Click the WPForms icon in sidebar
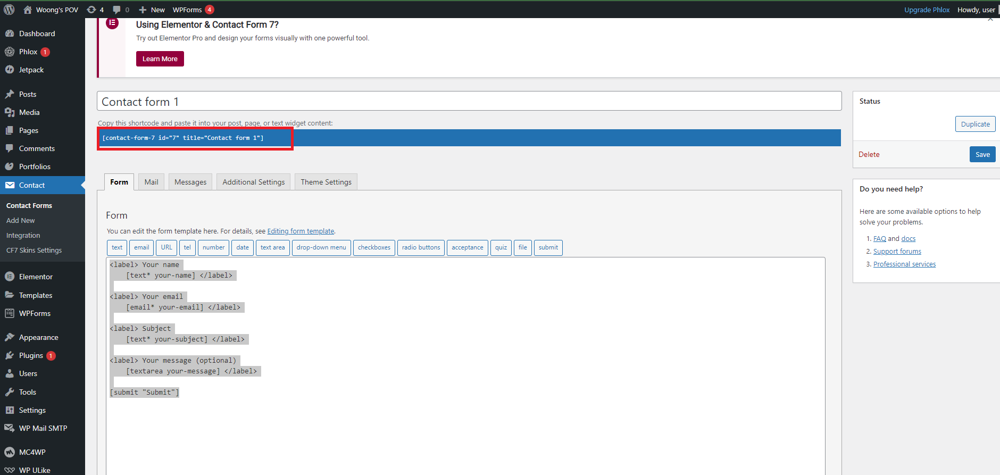This screenshot has width=1000, height=475. 10,313
